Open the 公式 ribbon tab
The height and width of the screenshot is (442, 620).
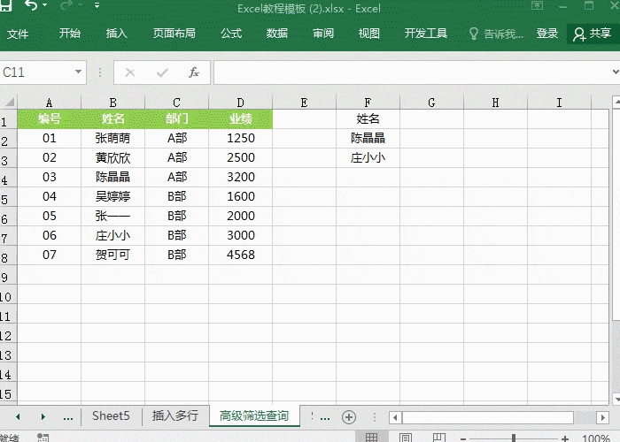231,34
